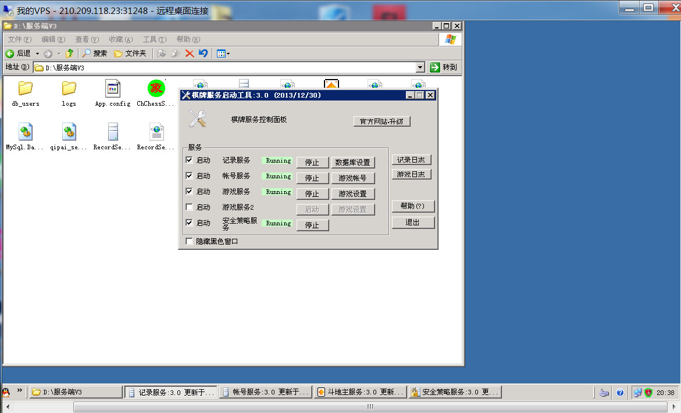Open the 查看(V) menu
Screen dimensions: 681x413
87,39
